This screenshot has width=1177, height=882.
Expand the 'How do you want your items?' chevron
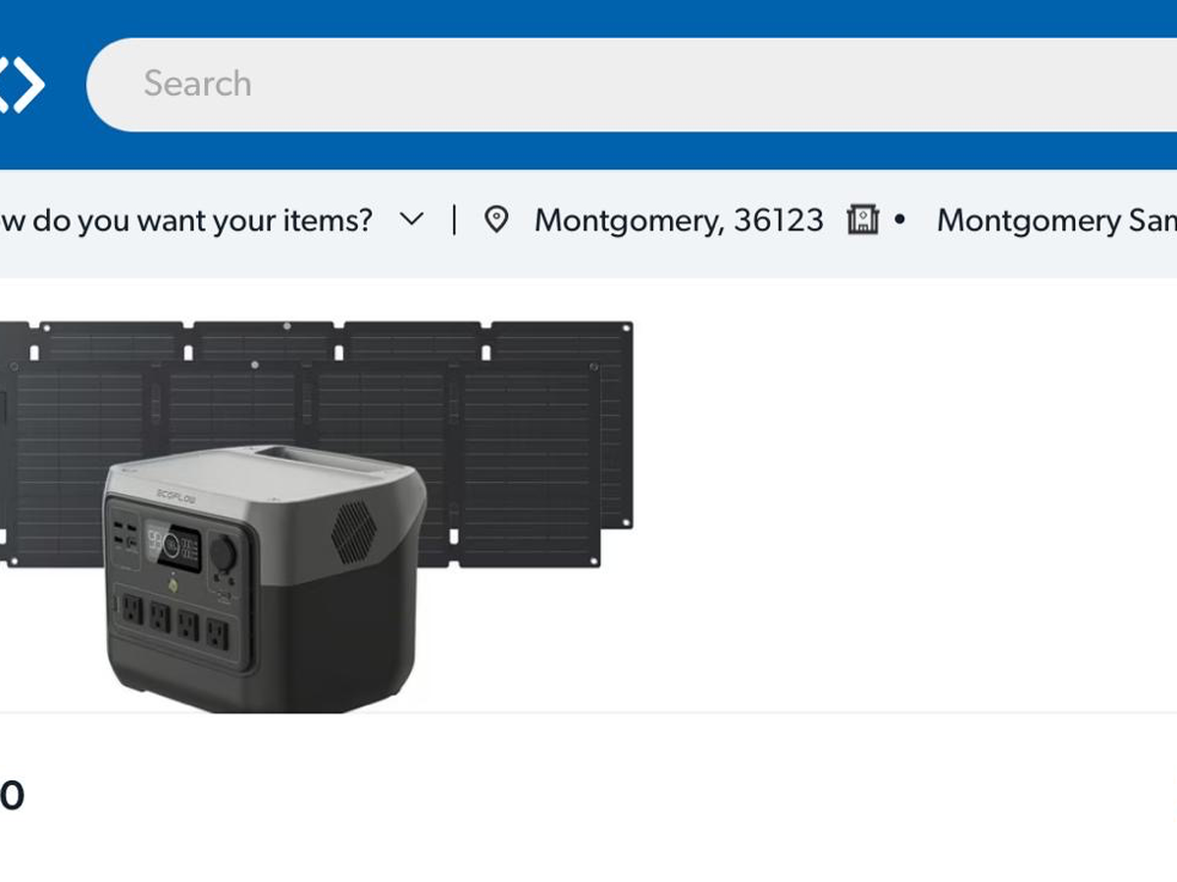[413, 220]
